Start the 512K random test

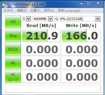13,49
